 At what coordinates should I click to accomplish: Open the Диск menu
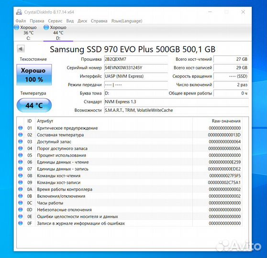(82, 21)
